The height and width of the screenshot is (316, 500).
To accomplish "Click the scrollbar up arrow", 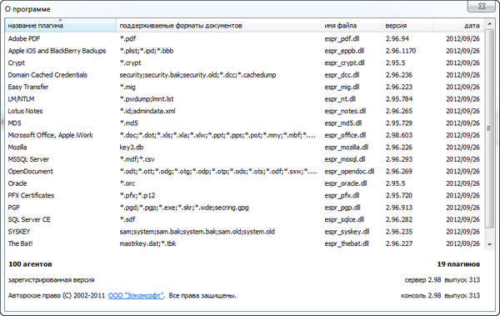I will point(489,24).
